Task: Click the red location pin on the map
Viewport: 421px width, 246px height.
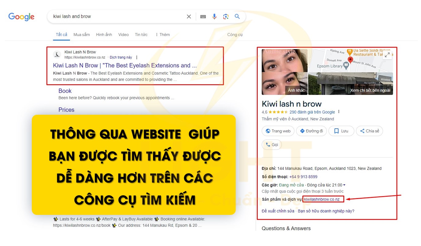Action: click(350, 60)
